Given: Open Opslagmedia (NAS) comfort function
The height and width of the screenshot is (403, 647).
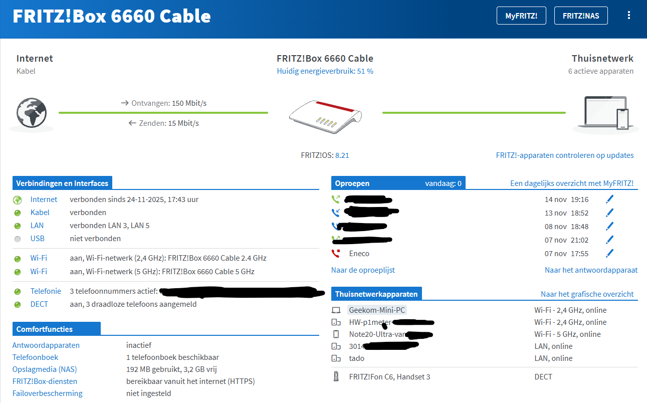Looking at the screenshot, I should 45,369.
